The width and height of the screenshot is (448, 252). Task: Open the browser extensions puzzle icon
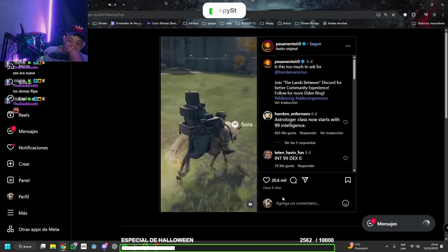point(414,15)
